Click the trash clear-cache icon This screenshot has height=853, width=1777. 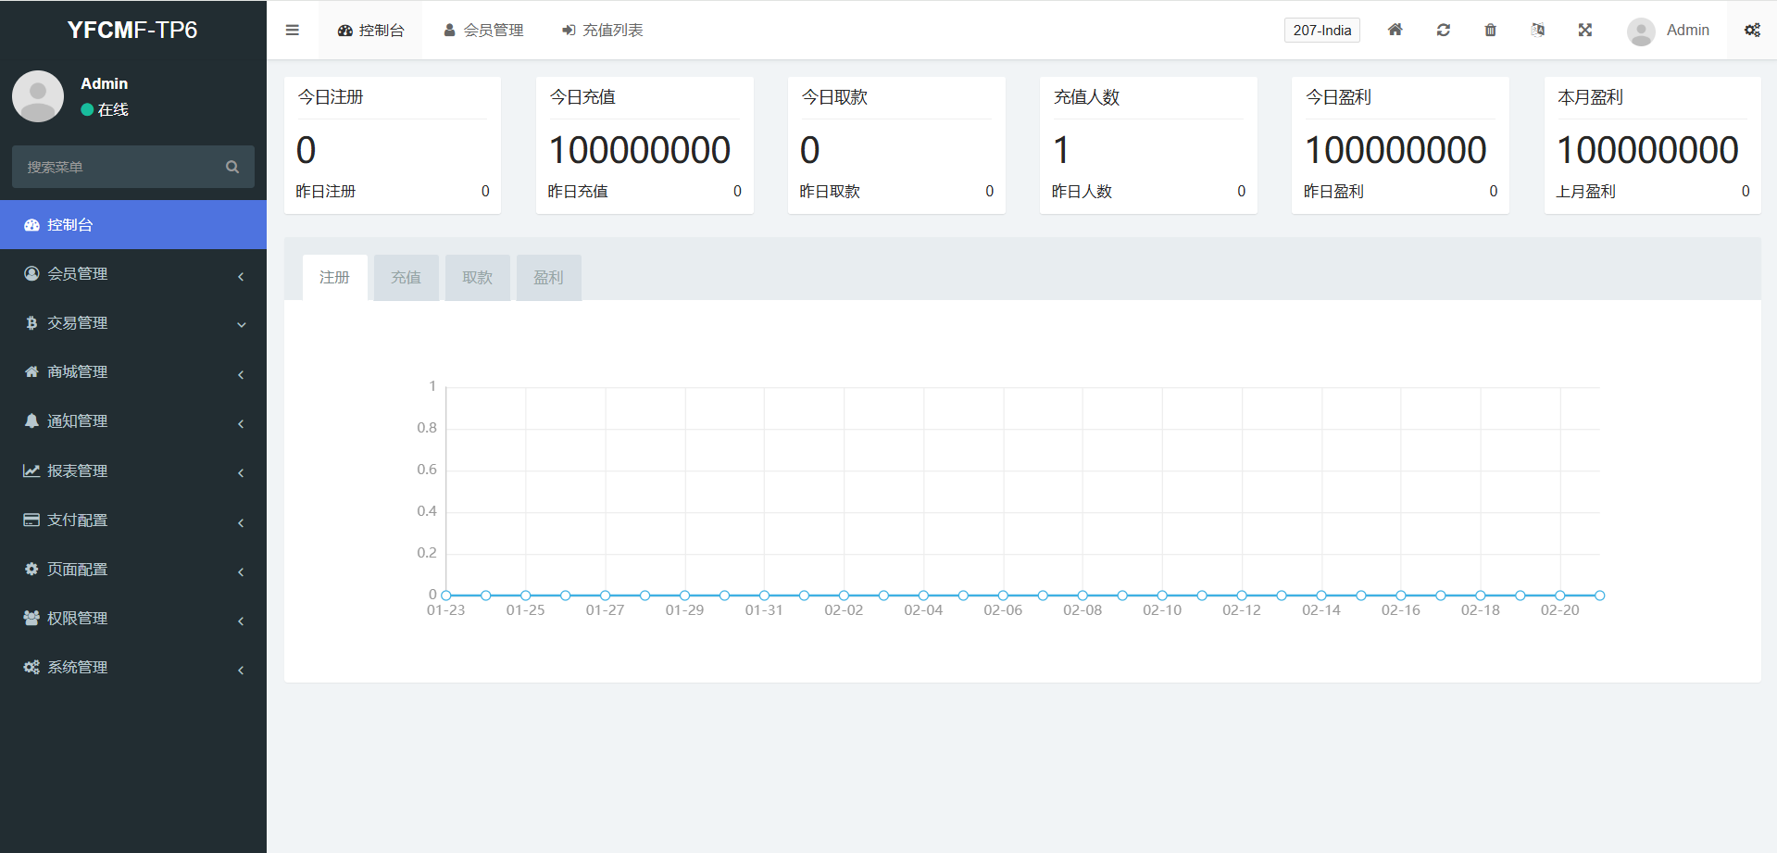pyautogui.click(x=1490, y=31)
